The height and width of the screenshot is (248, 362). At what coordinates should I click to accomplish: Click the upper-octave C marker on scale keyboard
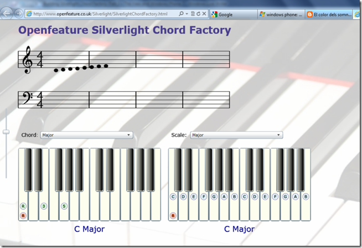click(245, 197)
